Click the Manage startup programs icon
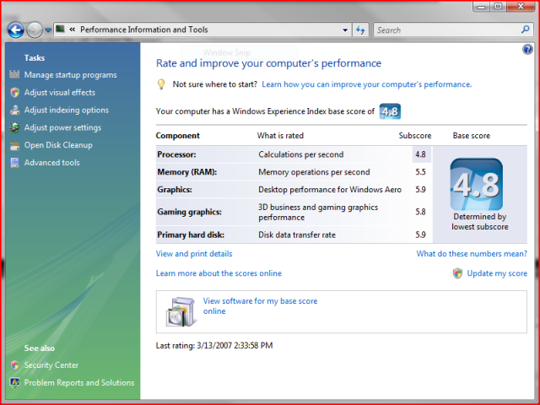Viewport: 540px width, 405px height. [x=14, y=74]
